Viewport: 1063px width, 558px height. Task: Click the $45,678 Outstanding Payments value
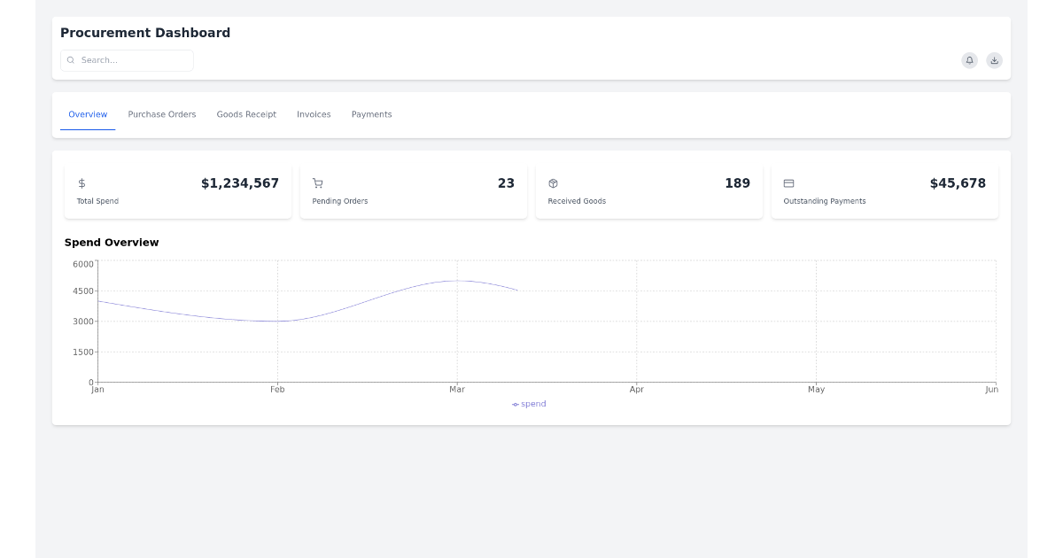[958, 183]
